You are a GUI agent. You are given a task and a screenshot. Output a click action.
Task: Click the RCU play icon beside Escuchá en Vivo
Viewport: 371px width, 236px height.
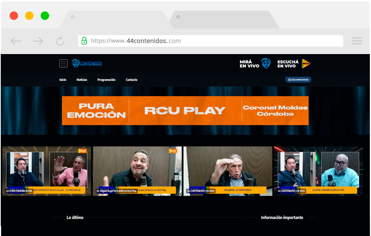tap(306, 63)
